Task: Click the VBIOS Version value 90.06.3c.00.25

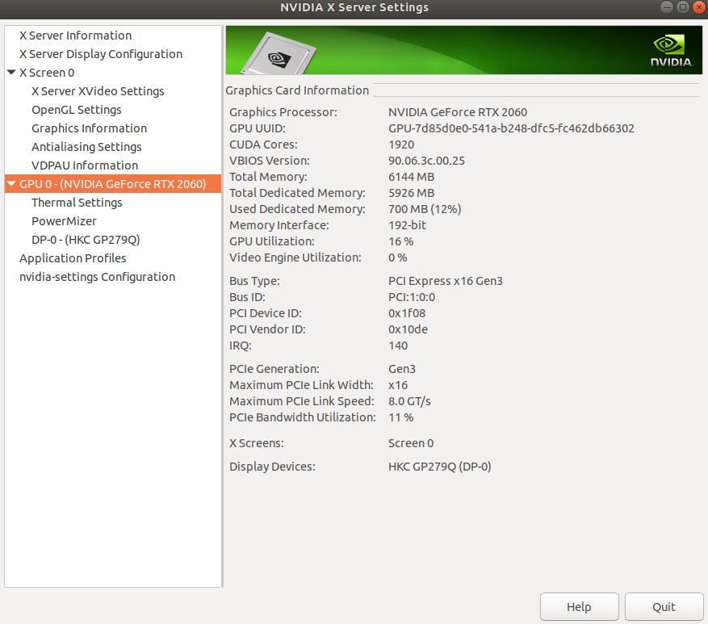Action: [x=427, y=161]
